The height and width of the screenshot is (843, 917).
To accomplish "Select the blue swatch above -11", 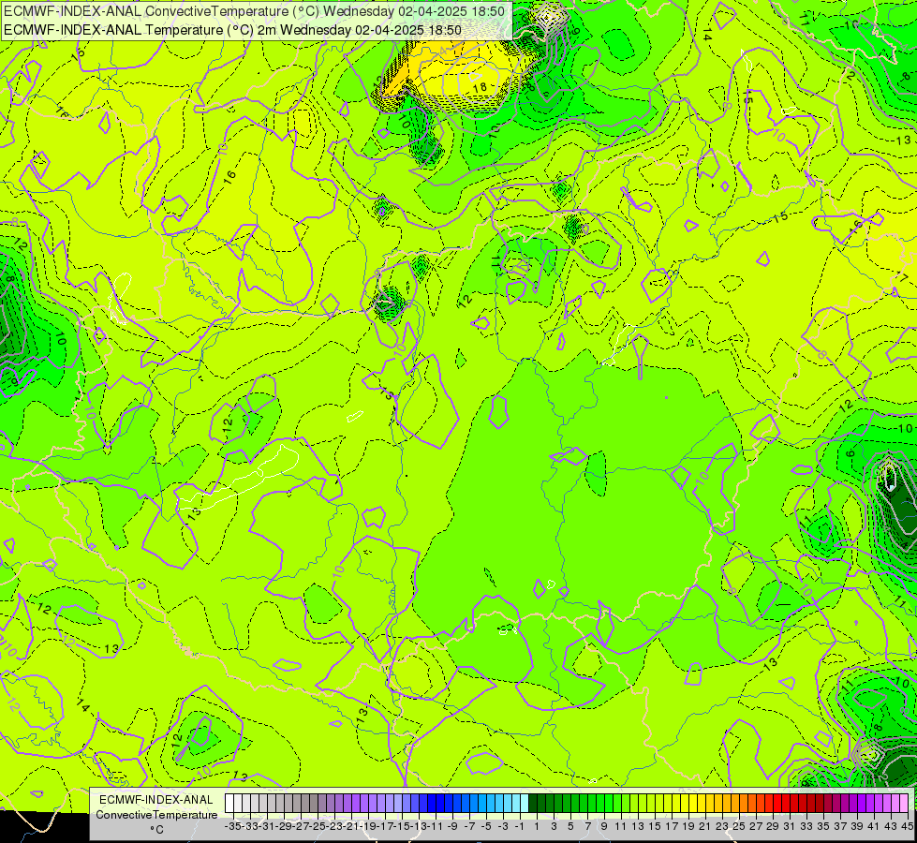I will tap(432, 803).
